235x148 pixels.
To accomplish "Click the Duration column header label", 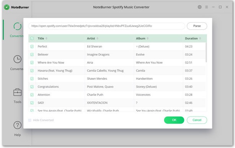I will tap(191, 38).
